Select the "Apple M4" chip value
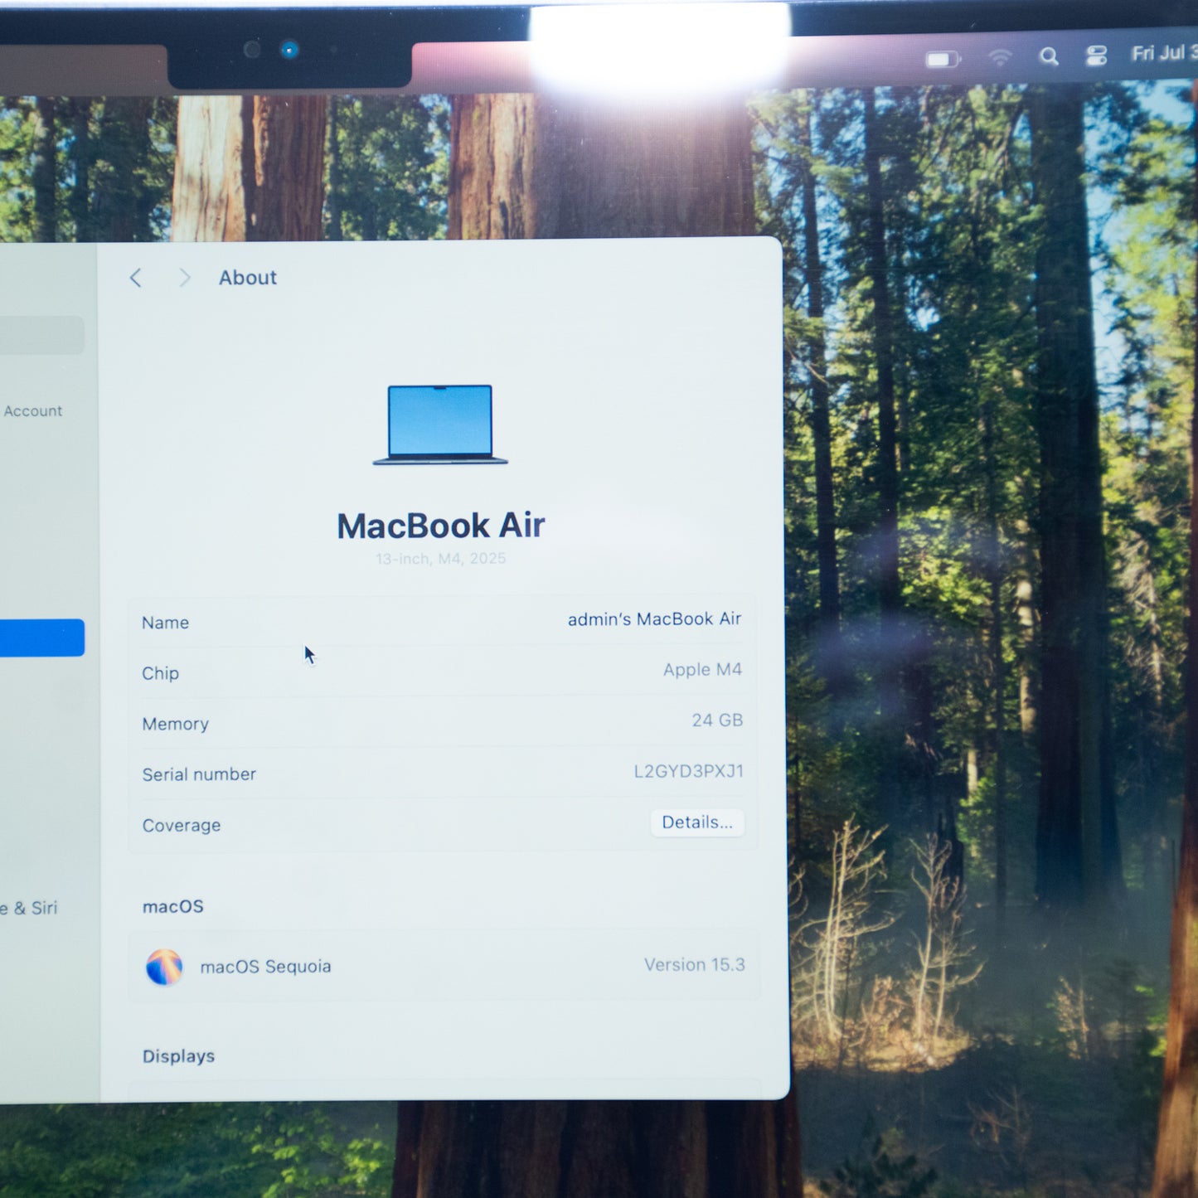The image size is (1198, 1198). point(702,670)
